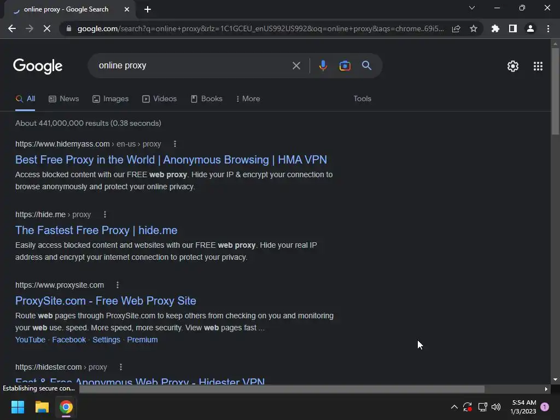Switch to the Images tab
Viewport: 560px width, 420px height.
point(110,99)
